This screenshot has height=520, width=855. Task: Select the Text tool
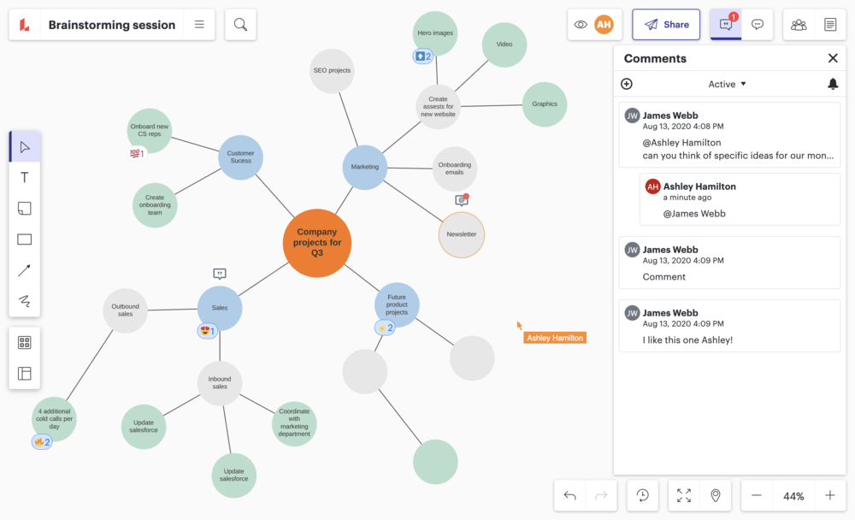[25, 178]
